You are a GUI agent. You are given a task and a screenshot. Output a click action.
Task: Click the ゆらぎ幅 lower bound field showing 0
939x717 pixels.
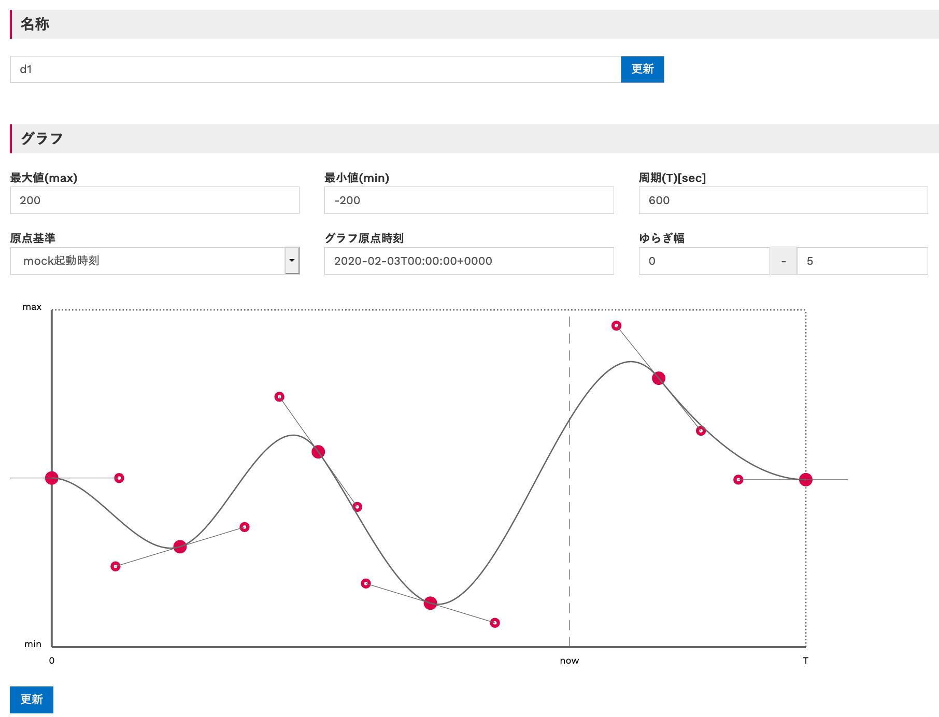pyautogui.click(x=704, y=261)
